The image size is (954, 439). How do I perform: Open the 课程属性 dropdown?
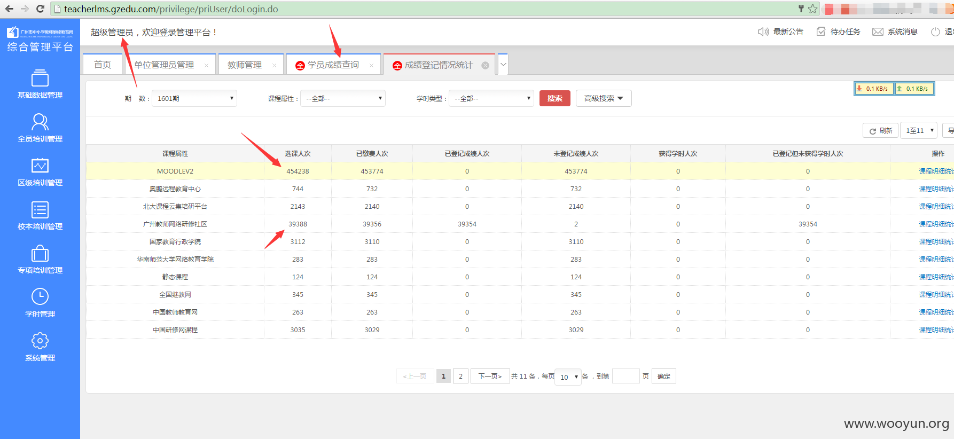point(343,98)
